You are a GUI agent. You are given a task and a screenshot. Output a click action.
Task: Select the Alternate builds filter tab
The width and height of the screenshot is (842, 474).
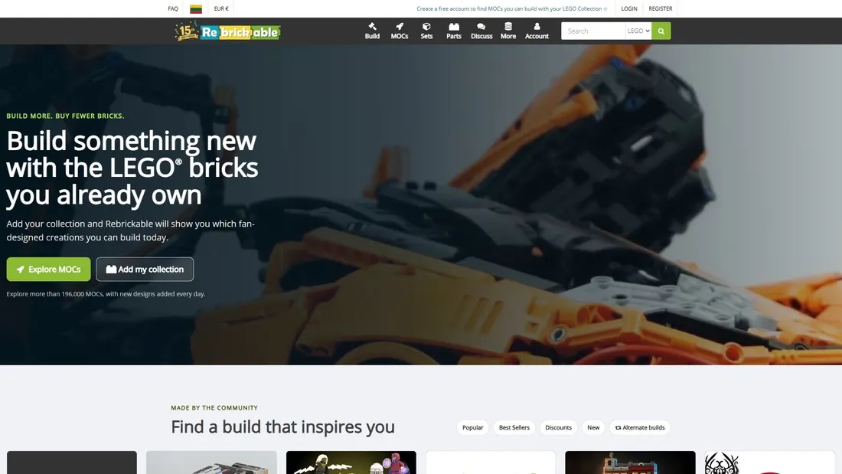[640, 428]
